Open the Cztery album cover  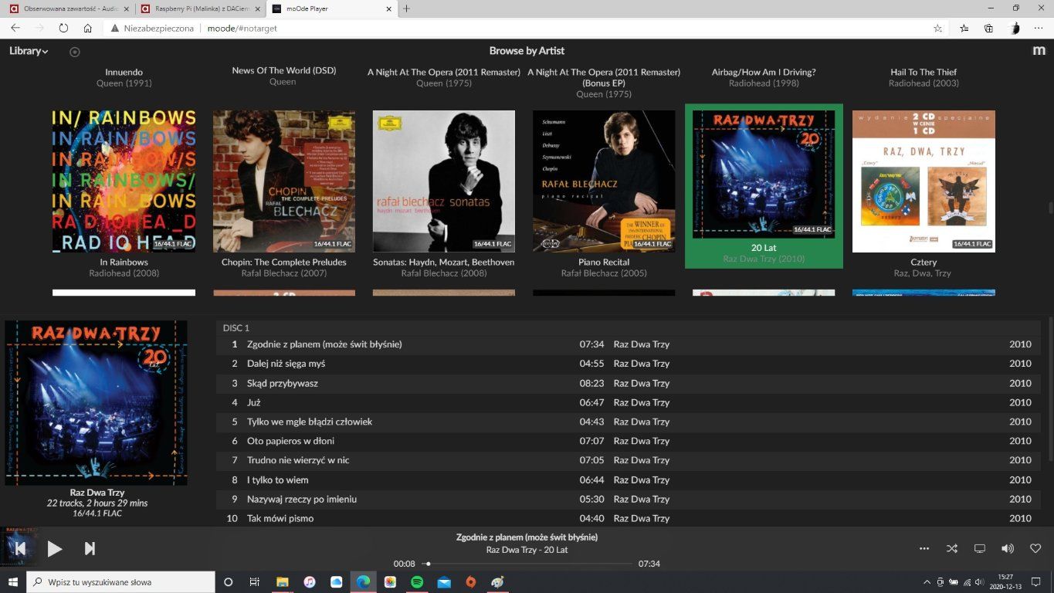pyautogui.click(x=924, y=181)
